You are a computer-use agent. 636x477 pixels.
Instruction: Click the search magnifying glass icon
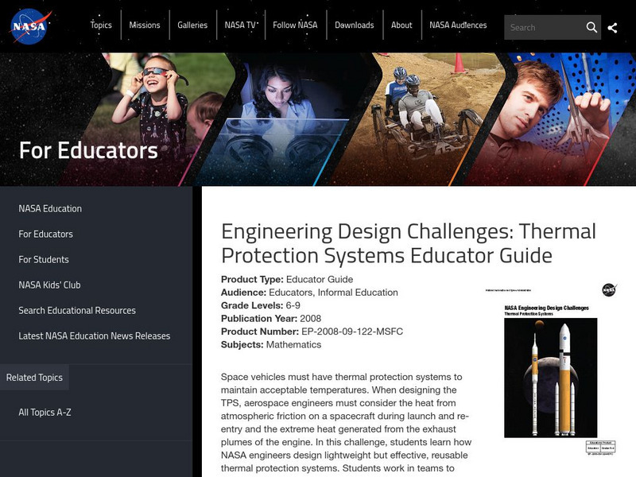point(592,26)
